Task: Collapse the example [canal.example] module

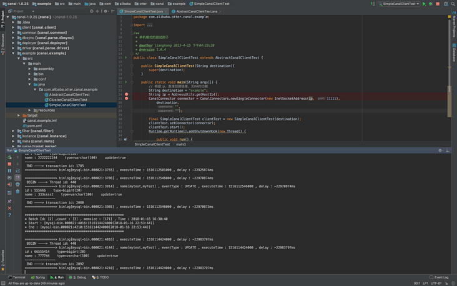Action: pos(14,53)
